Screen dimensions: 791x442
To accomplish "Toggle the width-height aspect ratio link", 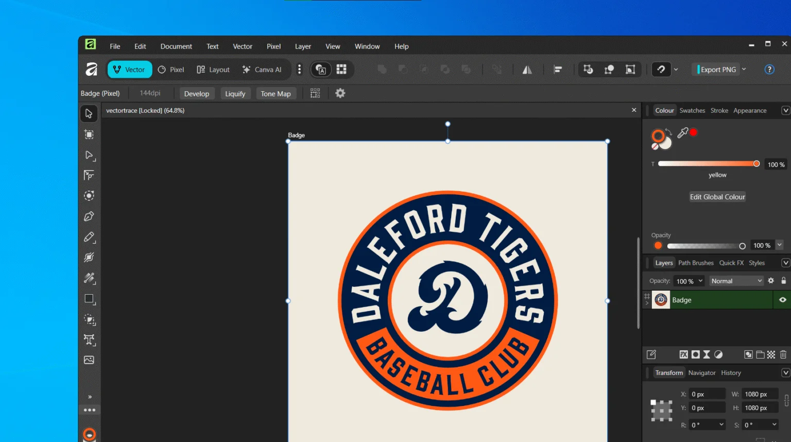I will coord(786,401).
